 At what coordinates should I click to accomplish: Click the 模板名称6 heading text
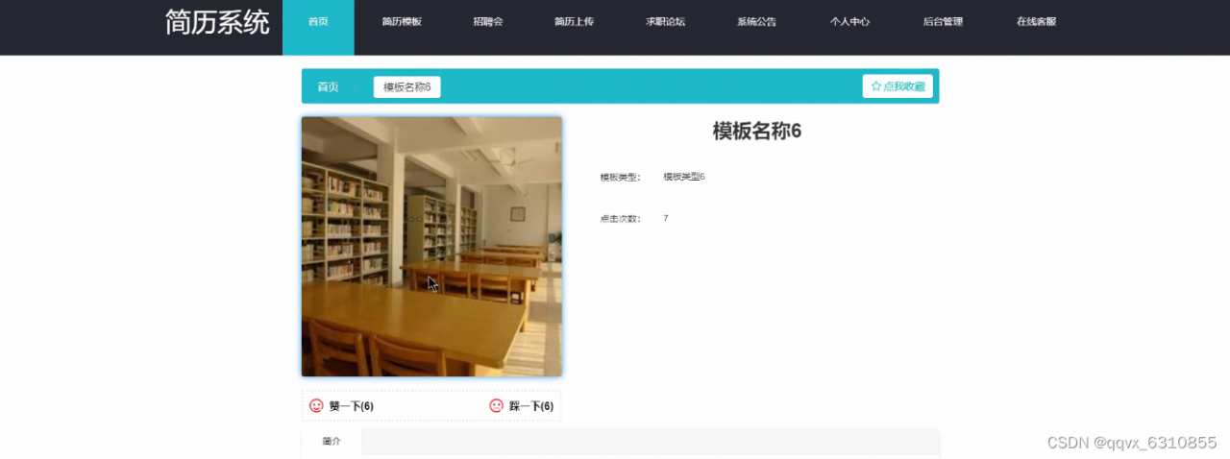point(757,132)
